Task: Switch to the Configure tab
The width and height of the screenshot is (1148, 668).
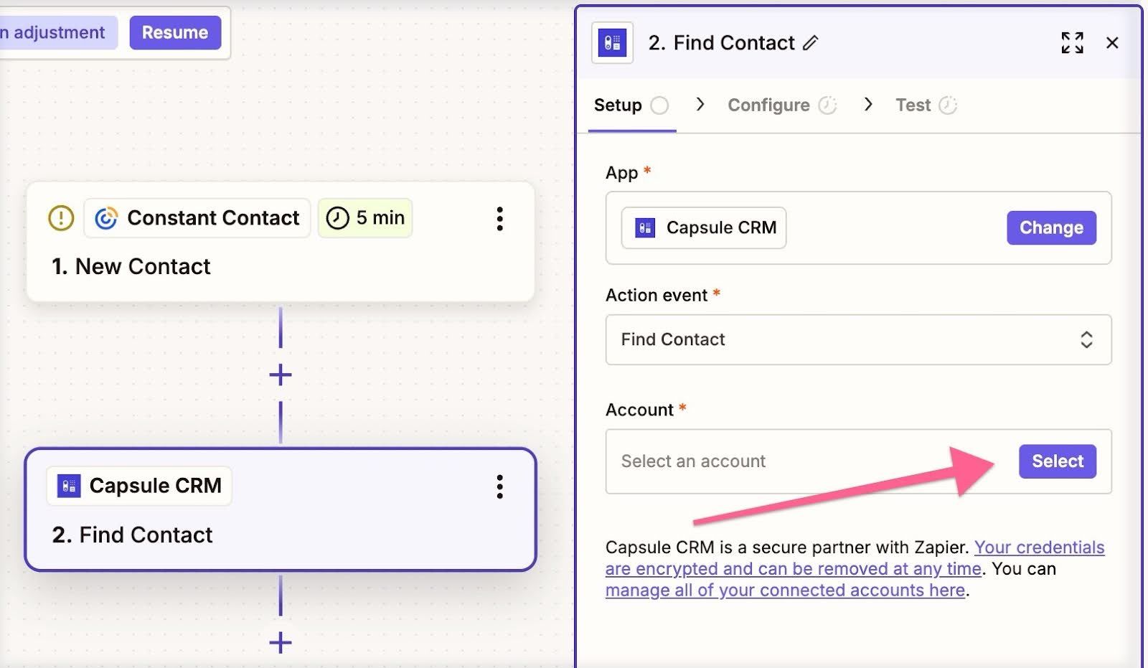Action: click(x=782, y=105)
